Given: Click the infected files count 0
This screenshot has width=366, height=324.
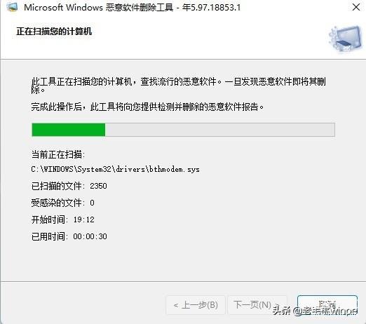Looking at the screenshot, I should click(92, 203).
